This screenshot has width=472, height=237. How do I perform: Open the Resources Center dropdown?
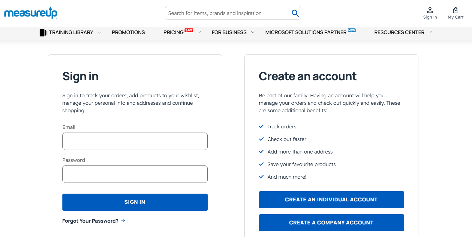[431, 32]
